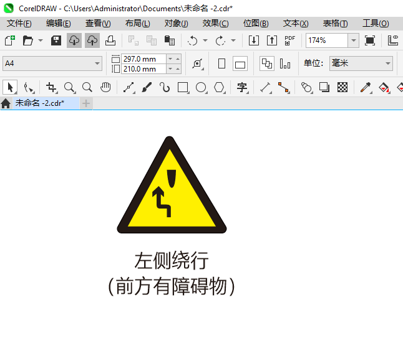The image size is (403, 343).
Task: Increase page width with up stepper
Action: 178,59
